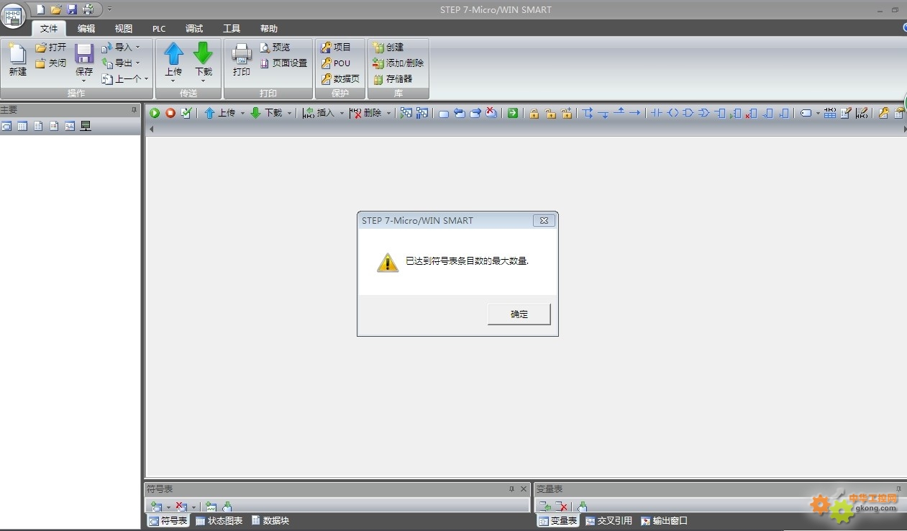Click 确定 in the warning dialog
Screen dimensions: 907x531
tap(519, 314)
